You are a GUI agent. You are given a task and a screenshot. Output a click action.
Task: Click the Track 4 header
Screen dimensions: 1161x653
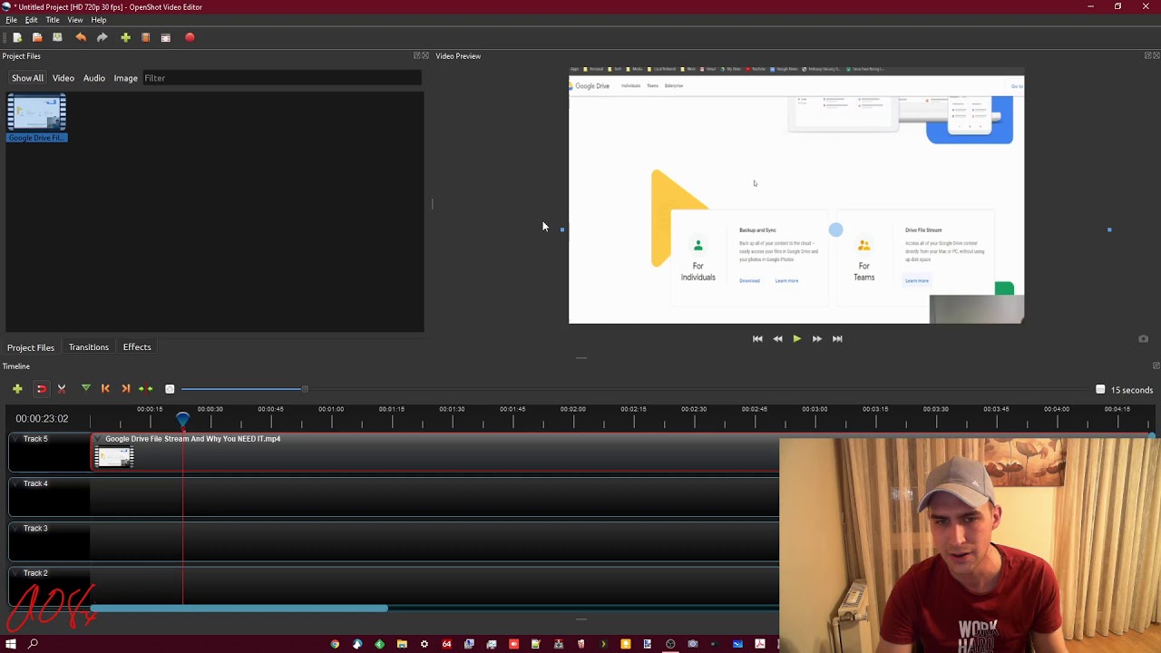tap(50, 496)
